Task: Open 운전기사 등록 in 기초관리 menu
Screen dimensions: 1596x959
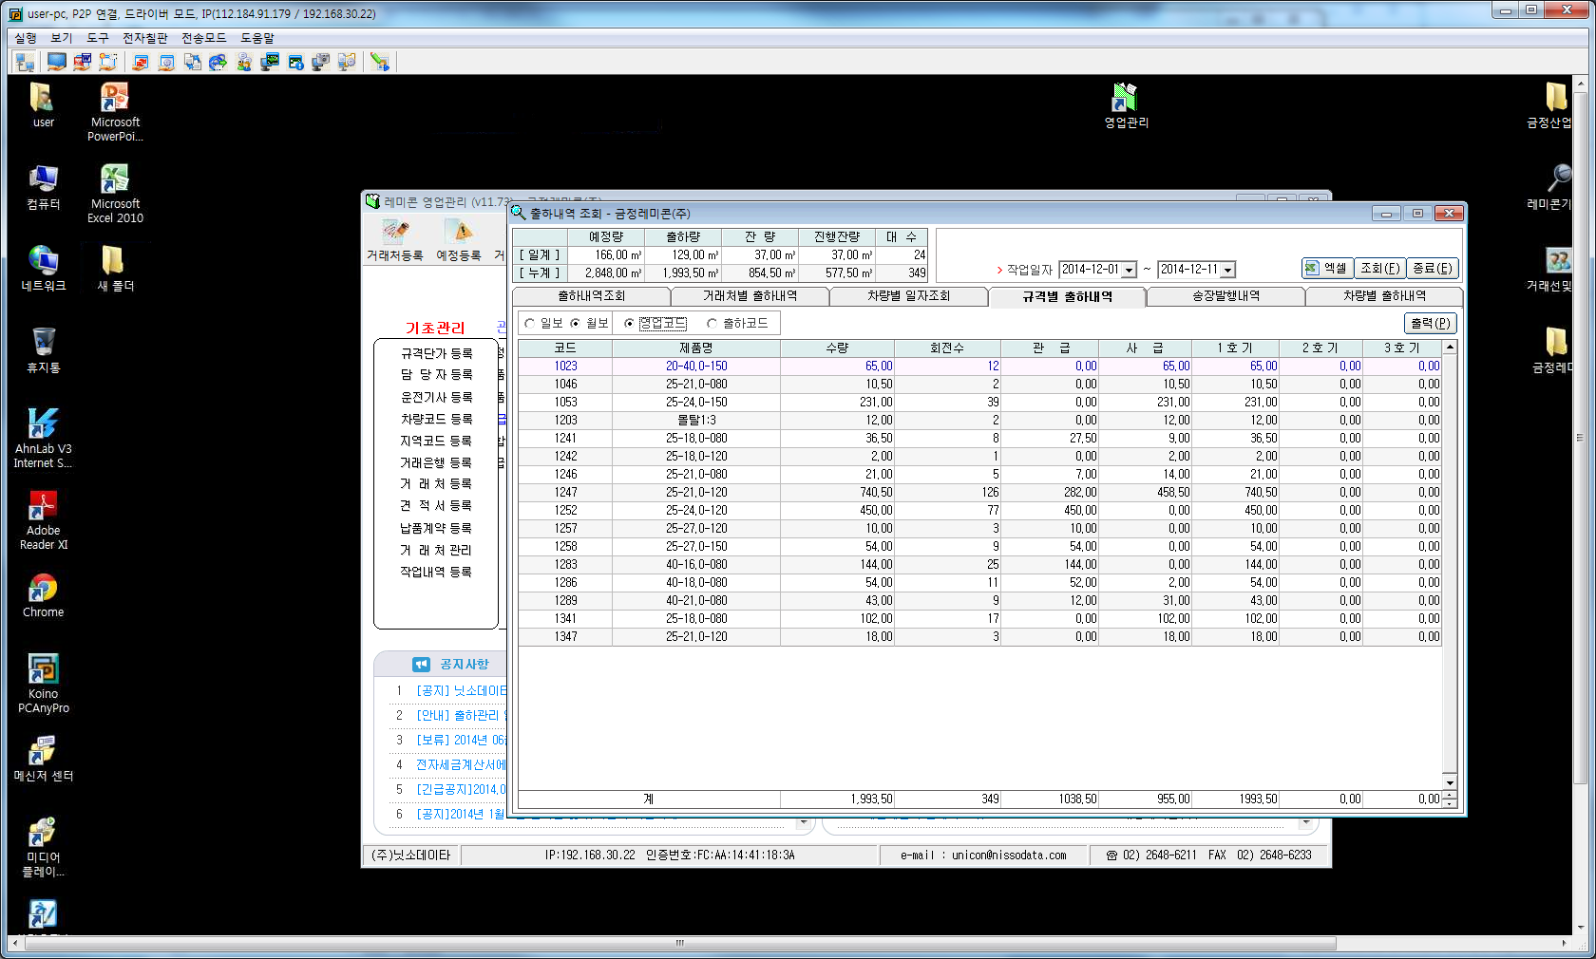Action: coord(437,397)
